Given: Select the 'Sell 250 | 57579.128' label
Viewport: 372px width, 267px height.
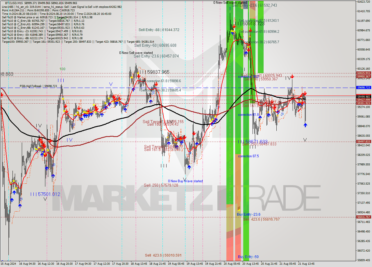Looking at the screenshot, I should click(161, 185).
